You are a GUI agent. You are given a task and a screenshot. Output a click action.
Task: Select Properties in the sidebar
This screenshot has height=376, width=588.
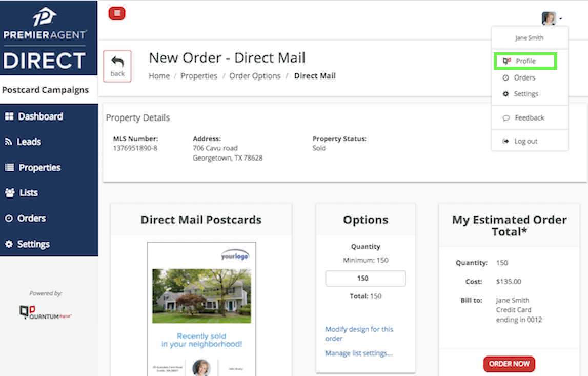click(x=39, y=168)
